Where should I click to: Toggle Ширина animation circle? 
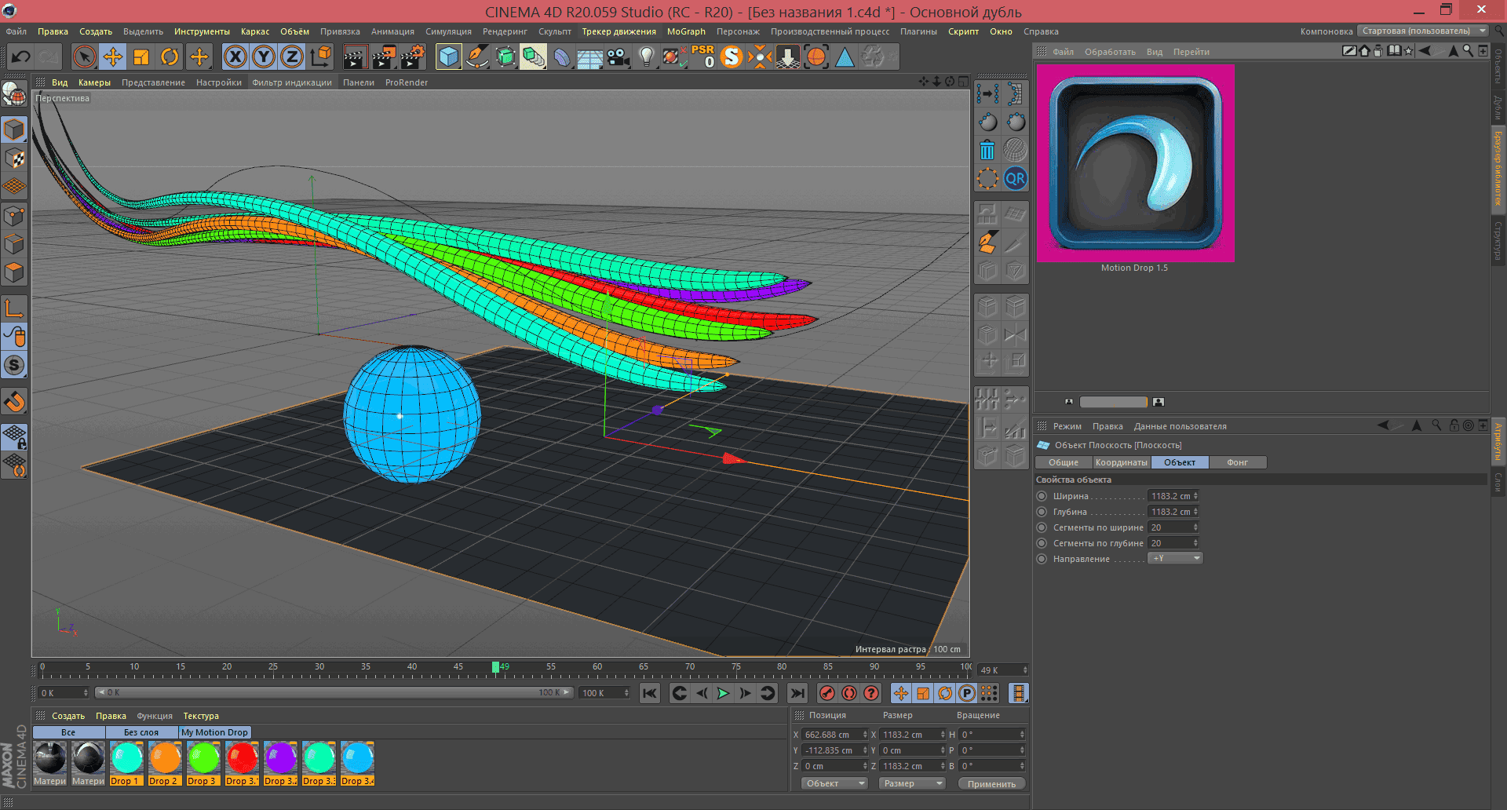coord(1042,496)
